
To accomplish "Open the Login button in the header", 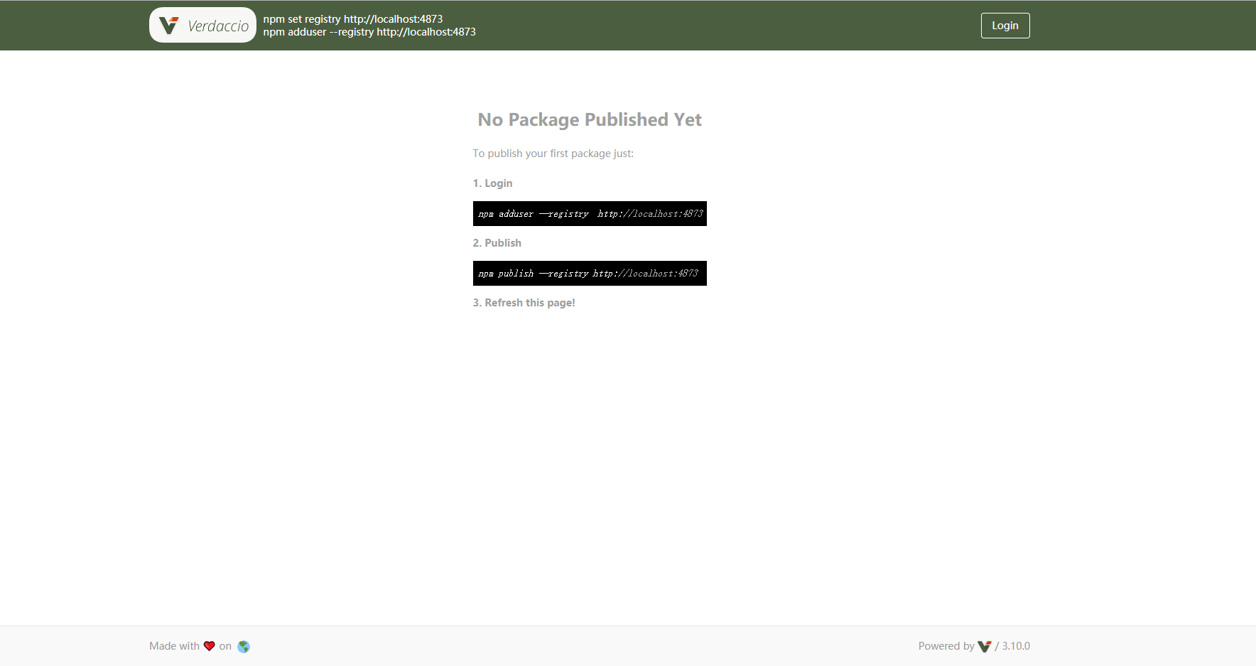I will point(1005,26).
